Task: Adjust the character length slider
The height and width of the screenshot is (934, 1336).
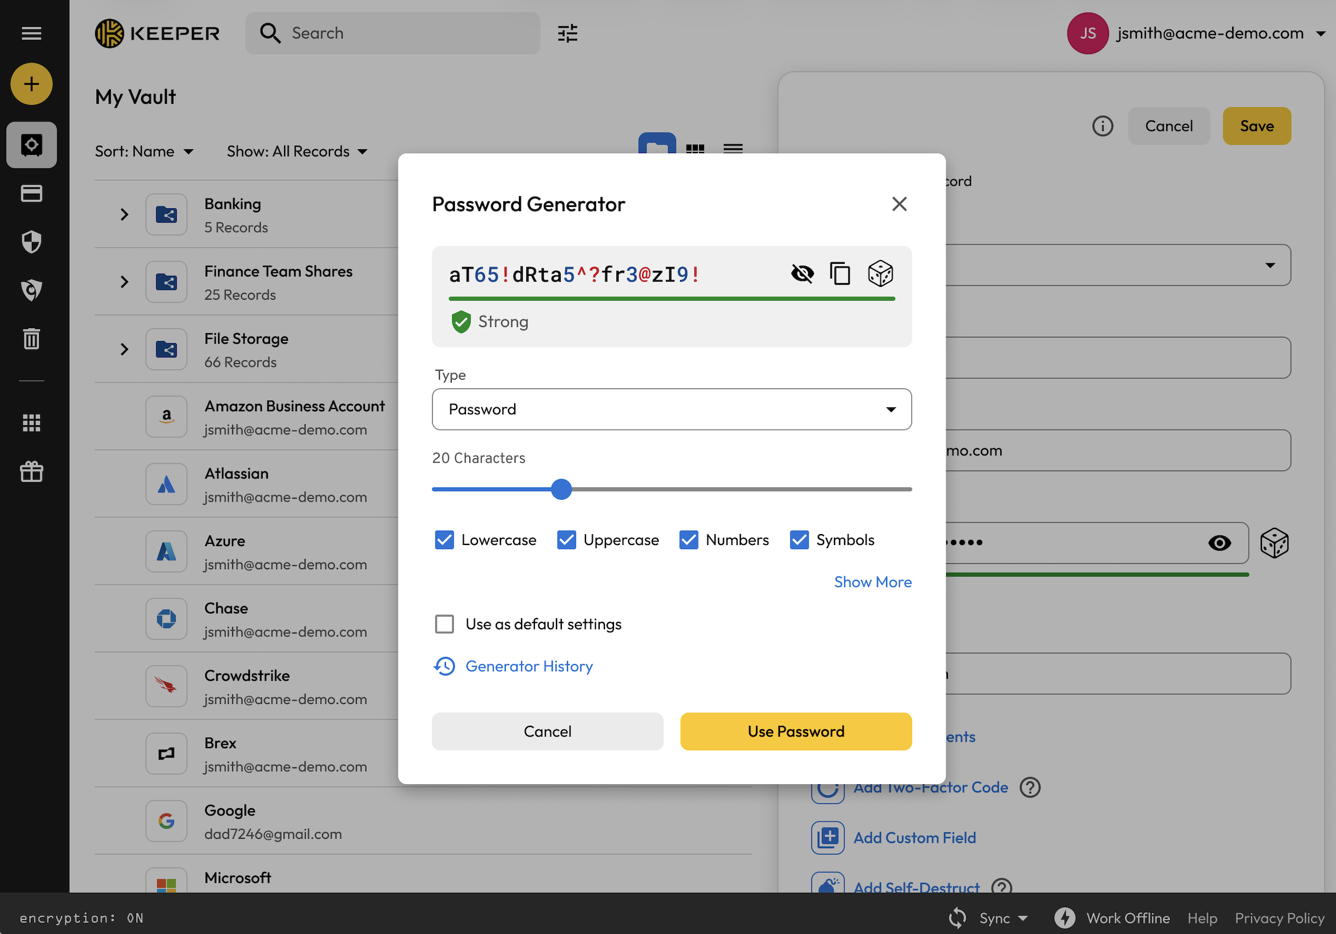Action: [x=560, y=489]
